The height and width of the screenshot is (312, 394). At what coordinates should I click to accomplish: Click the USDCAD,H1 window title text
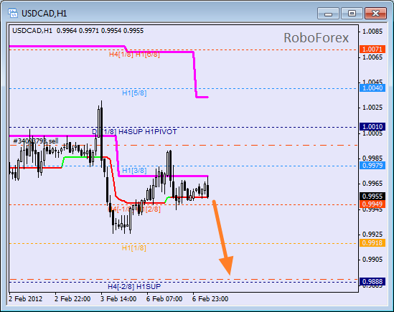tap(44, 14)
